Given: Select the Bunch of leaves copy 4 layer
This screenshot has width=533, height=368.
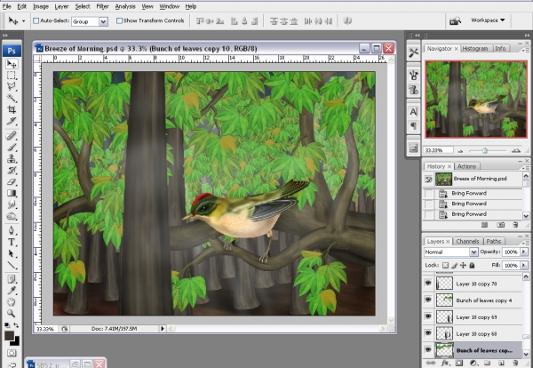Looking at the screenshot, I should click(479, 300).
